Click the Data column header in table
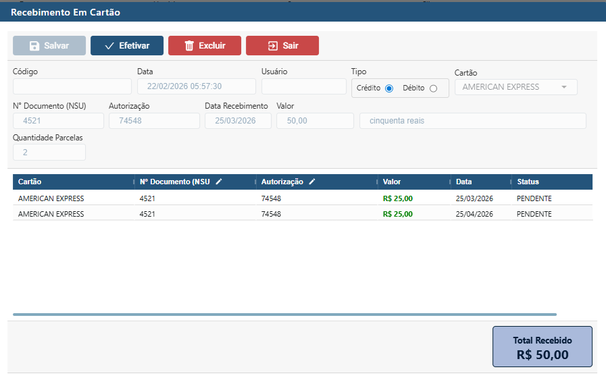606x380 pixels. (x=463, y=182)
